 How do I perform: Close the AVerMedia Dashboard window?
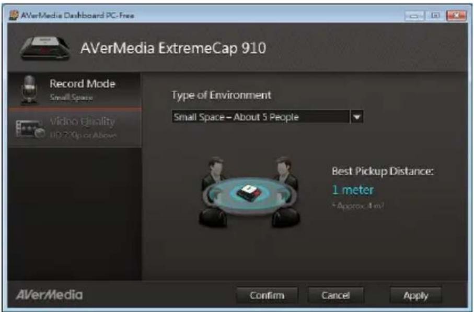pyautogui.click(x=456, y=15)
